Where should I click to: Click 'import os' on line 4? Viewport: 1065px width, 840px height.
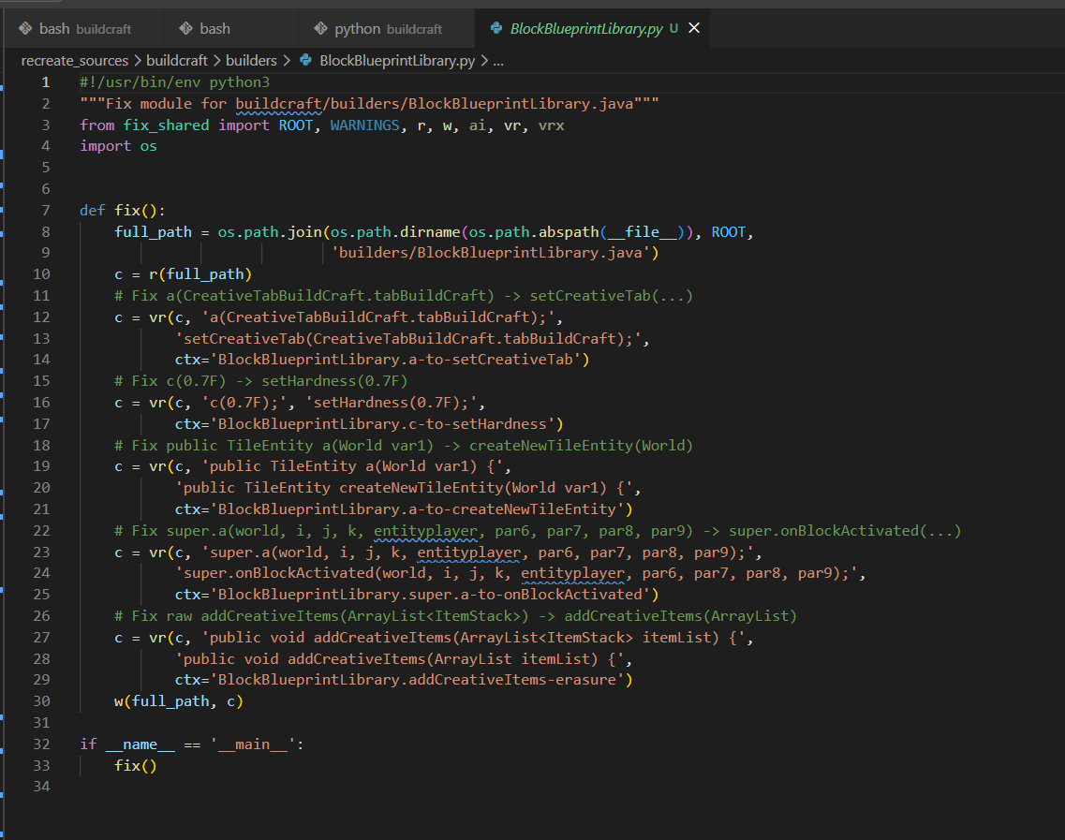coord(118,146)
